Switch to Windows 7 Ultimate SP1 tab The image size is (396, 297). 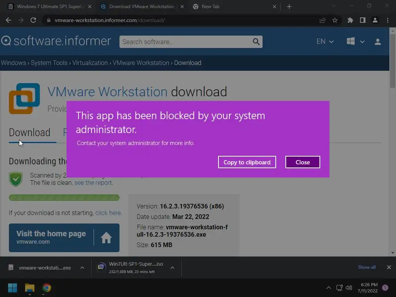pos(50,7)
